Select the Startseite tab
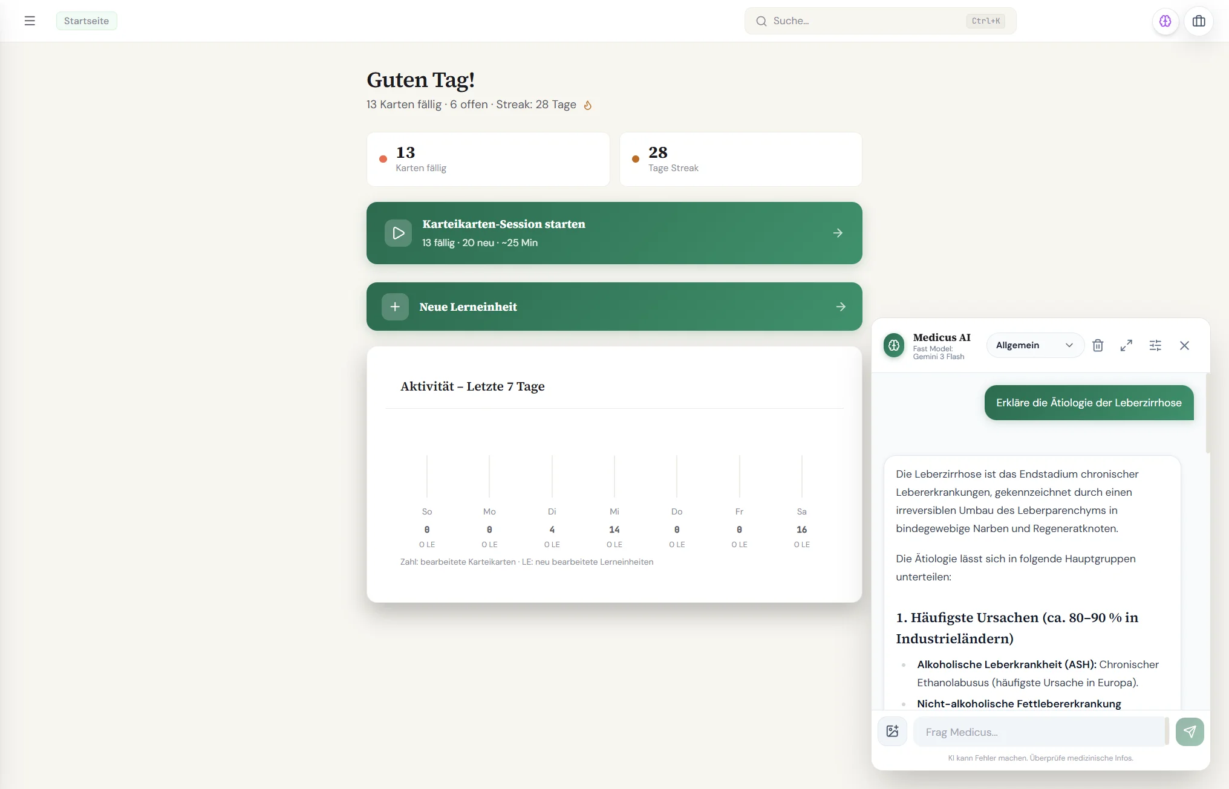This screenshot has height=789, width=1229. click(x=86, y=21)
